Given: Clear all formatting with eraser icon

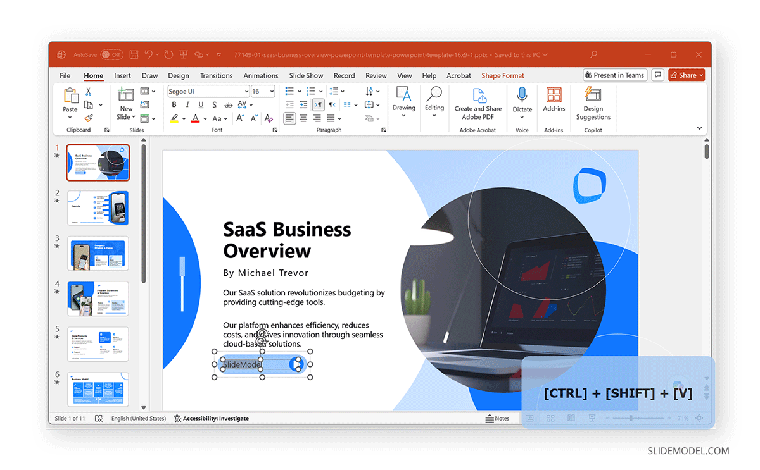Looking at the screenshot, I should coord(269,118).
